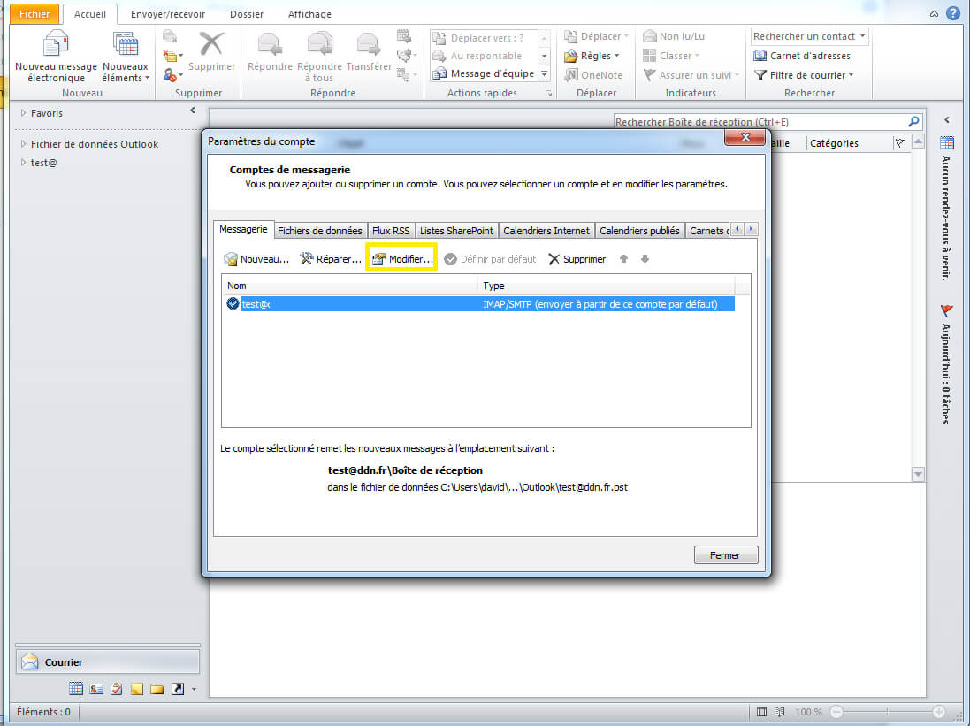
Task: Click Supprimer in the account dialog toolbar
Action: [x=577, y=259]
